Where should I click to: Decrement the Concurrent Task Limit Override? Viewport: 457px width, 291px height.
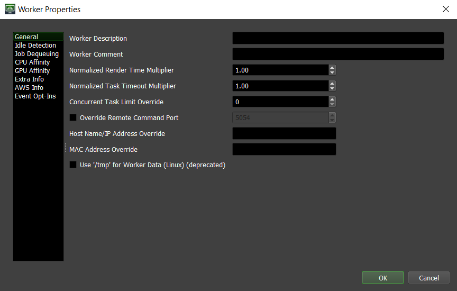[x=332, y=104]
